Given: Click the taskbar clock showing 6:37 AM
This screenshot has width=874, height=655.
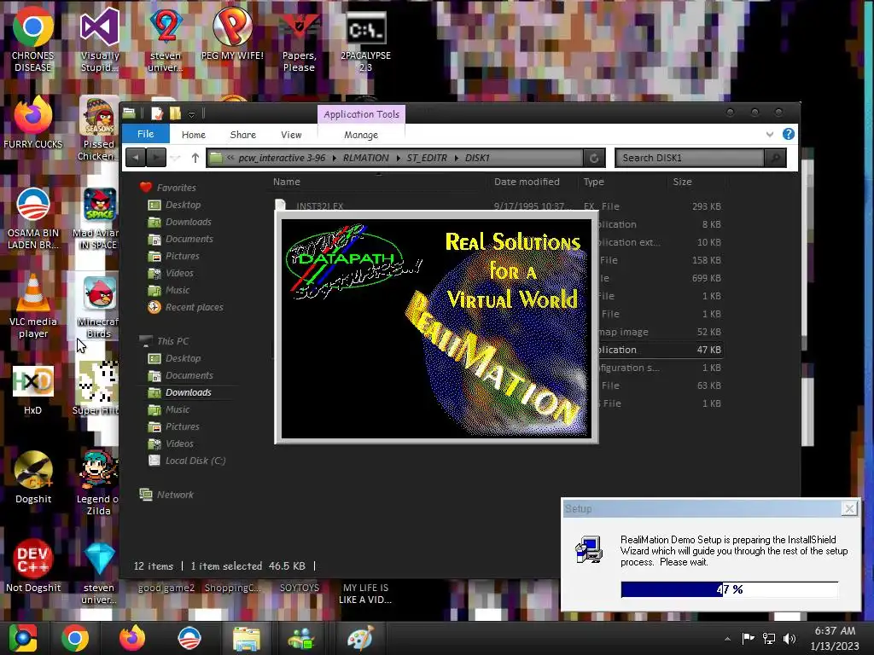Looking at the screenshot, I should coord(835,638).
